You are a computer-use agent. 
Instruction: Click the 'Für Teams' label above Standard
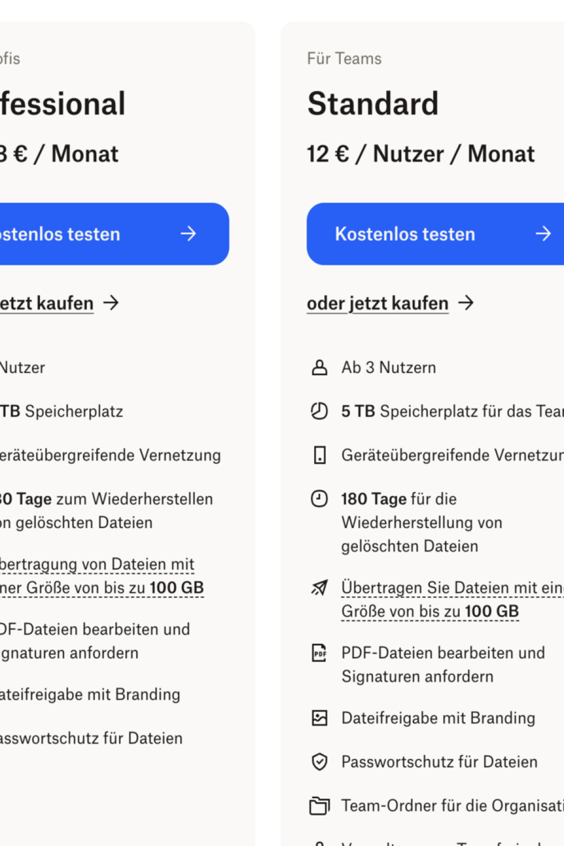pos(345,58)
